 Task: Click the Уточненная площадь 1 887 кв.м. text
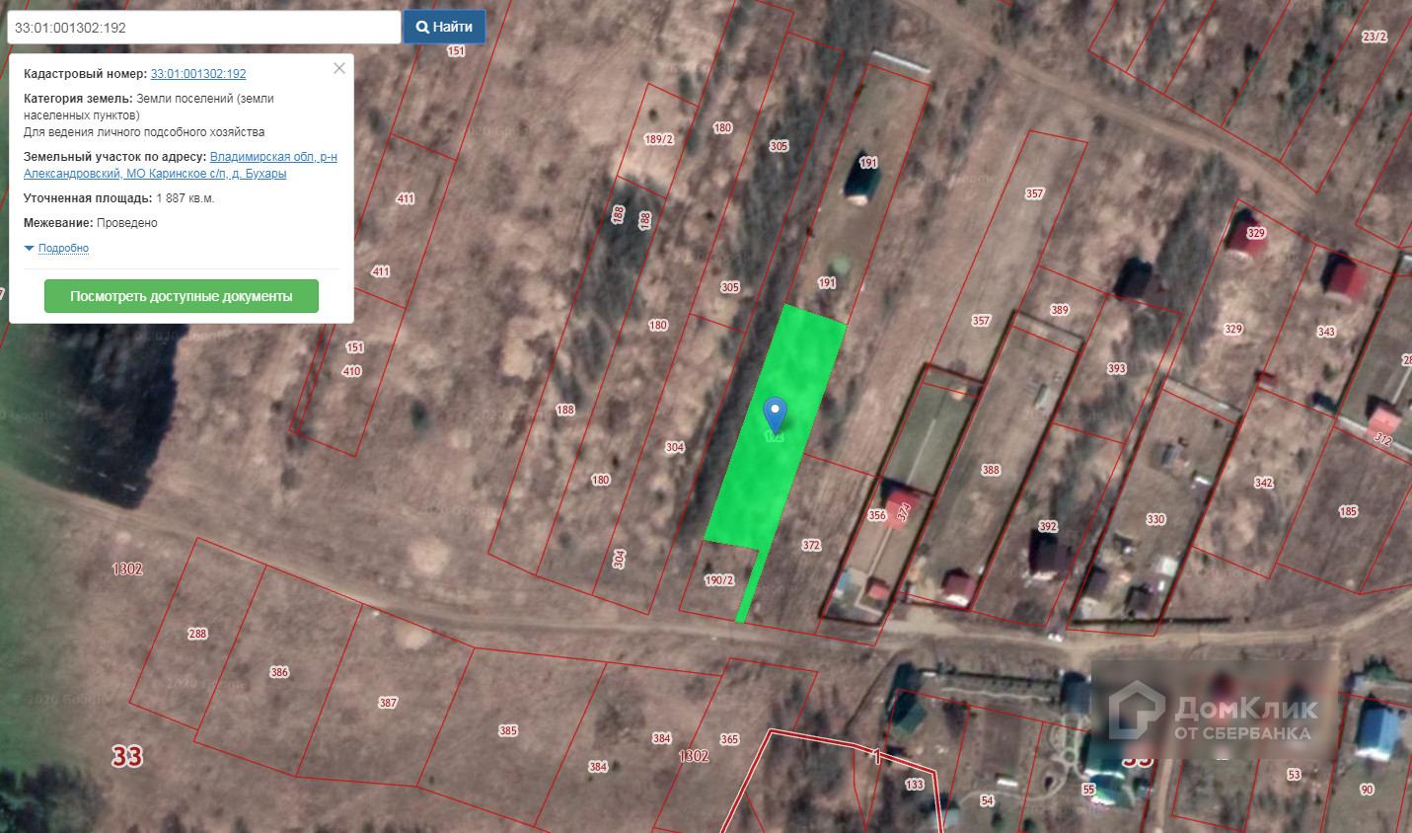coord(118,198)
